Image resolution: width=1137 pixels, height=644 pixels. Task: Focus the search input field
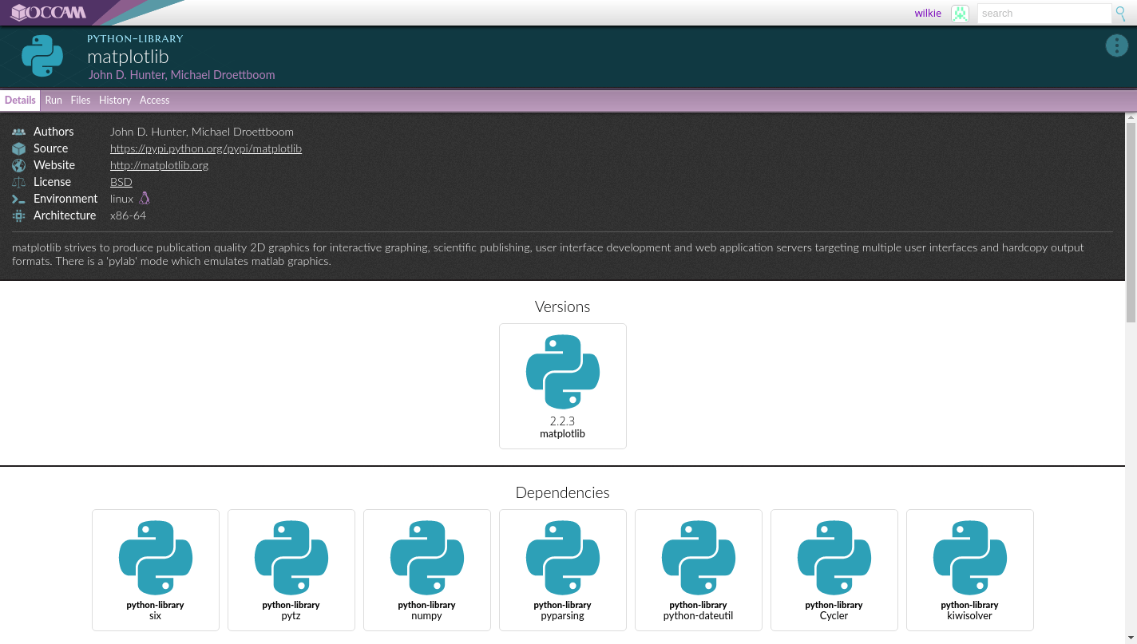(x=1044, y=14)
